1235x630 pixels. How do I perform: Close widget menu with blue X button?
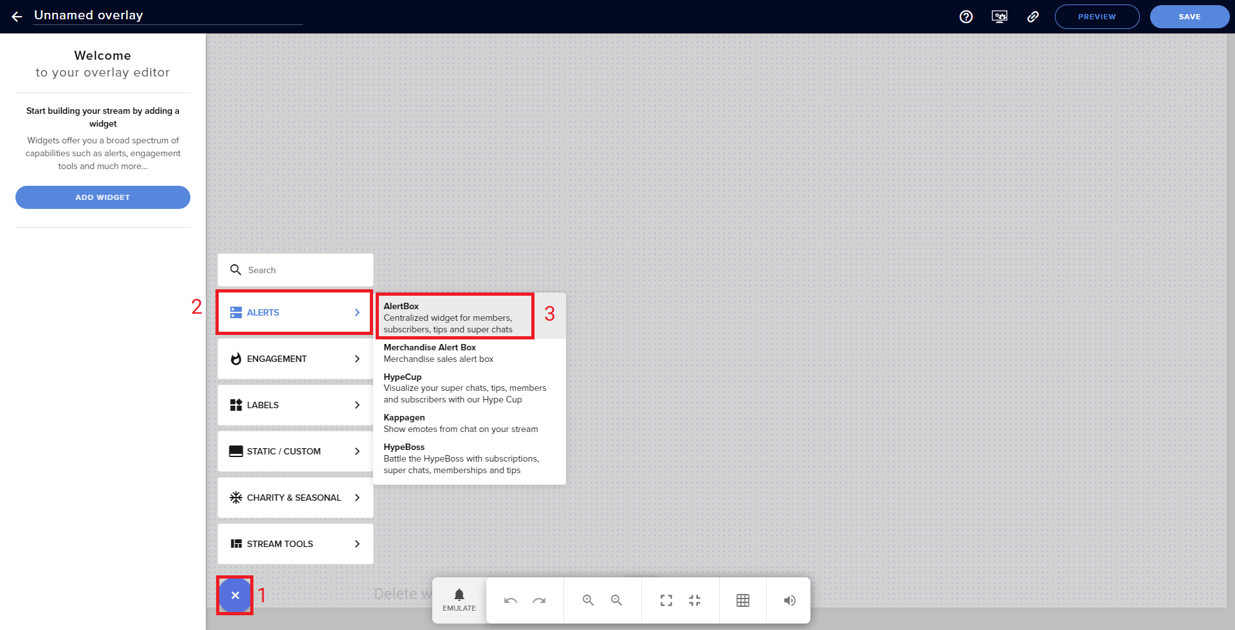[x=235, y=595]
